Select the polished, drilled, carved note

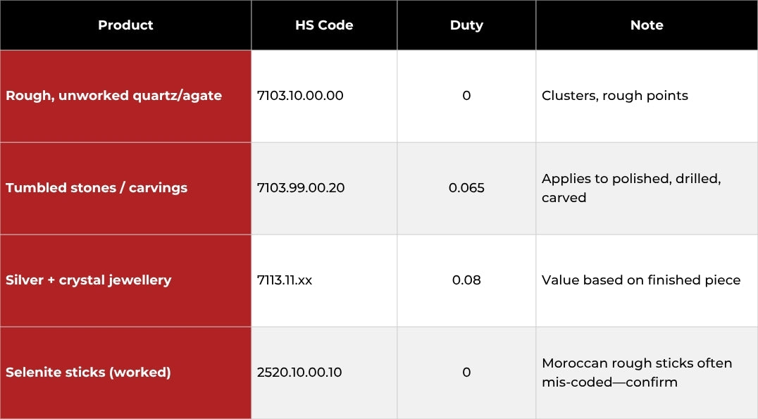631,188
